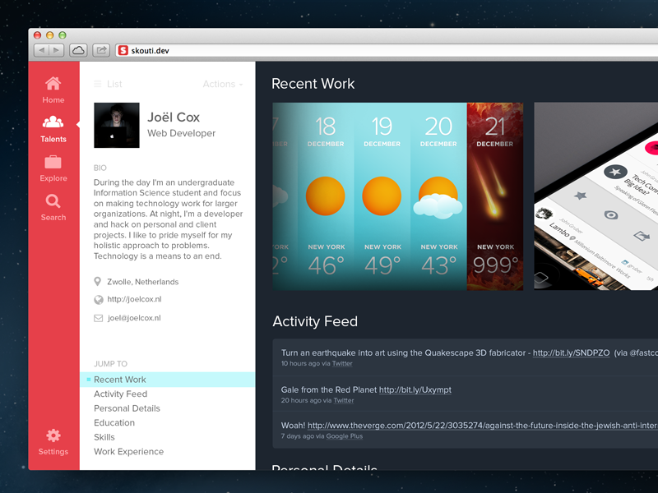Open the tablet app work thumbnail

[x=595, y=196]
